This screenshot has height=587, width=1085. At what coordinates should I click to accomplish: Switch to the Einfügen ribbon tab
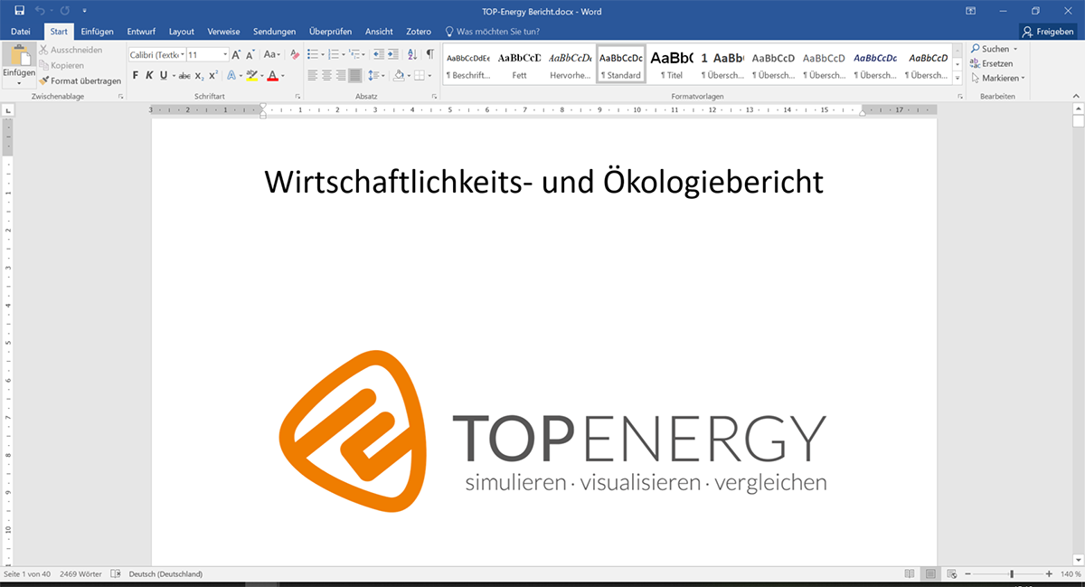(97, 32)
